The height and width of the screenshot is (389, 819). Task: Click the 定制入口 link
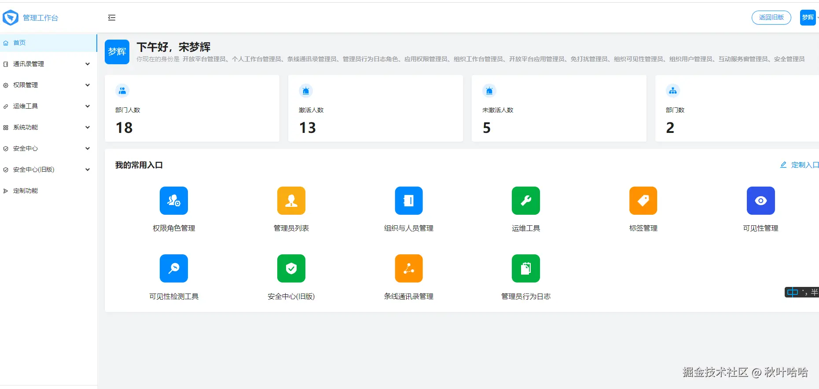click(x=805, y=165)
